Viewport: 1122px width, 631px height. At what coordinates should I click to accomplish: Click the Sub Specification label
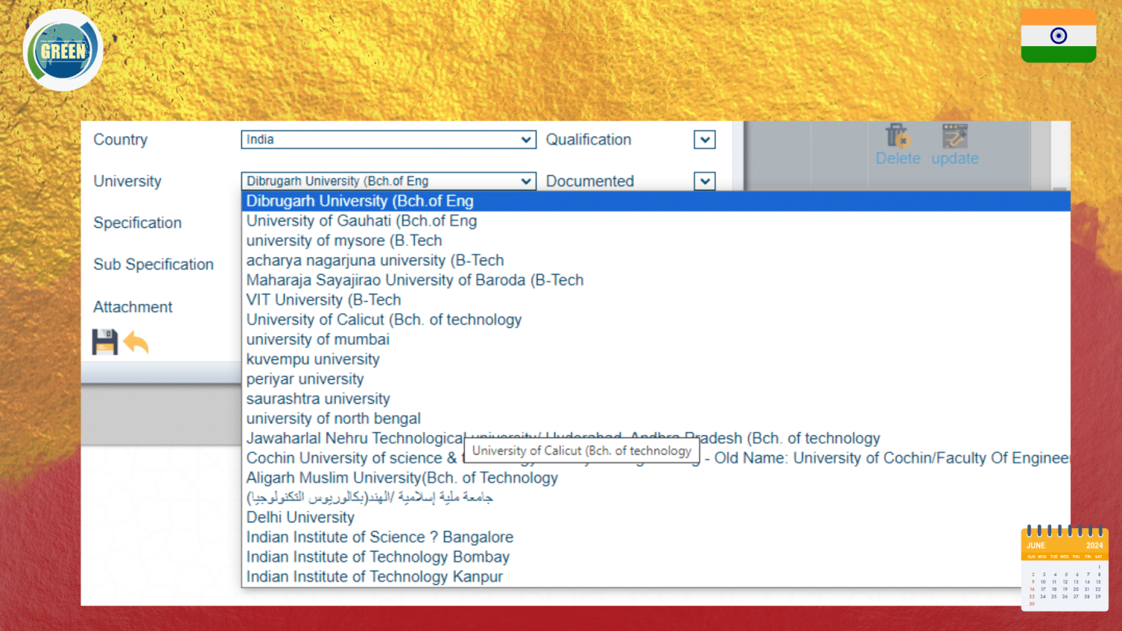[x=153, y=264]
